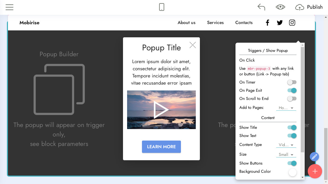This screenshot has height=184, width=328.
Task: Open the Instagram social icon
Action: pyautogui.click(x=292, y=23)
